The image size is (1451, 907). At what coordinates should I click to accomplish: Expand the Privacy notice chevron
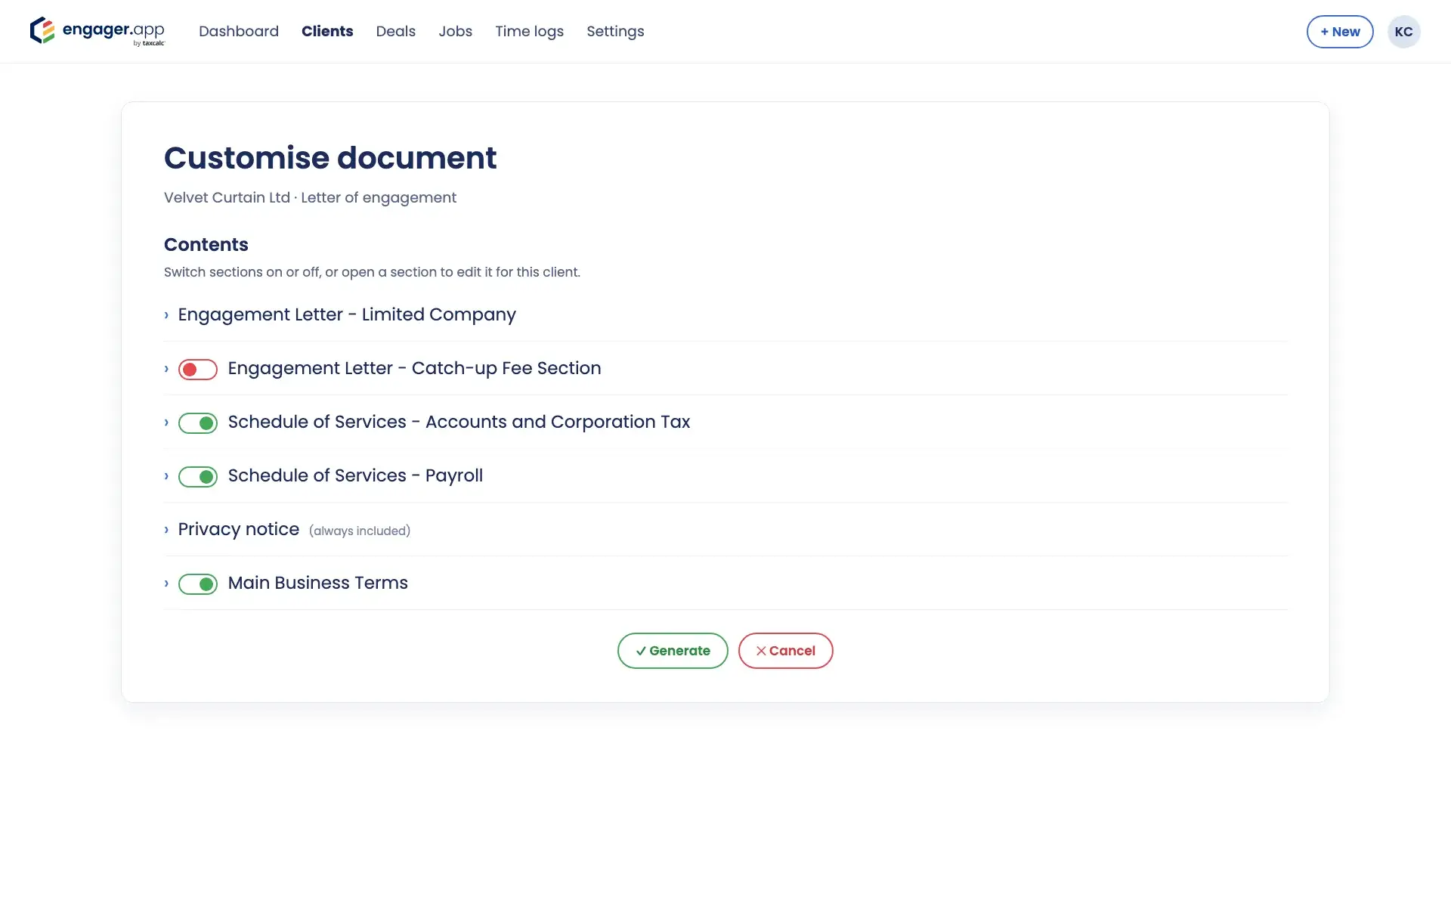click(x=166, y=530)
